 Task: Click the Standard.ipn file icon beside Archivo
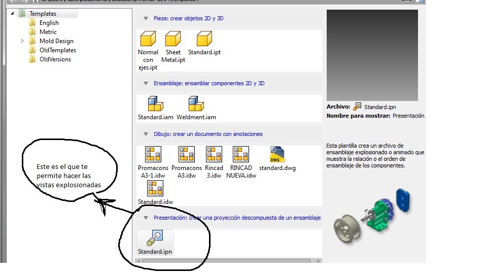357,107
